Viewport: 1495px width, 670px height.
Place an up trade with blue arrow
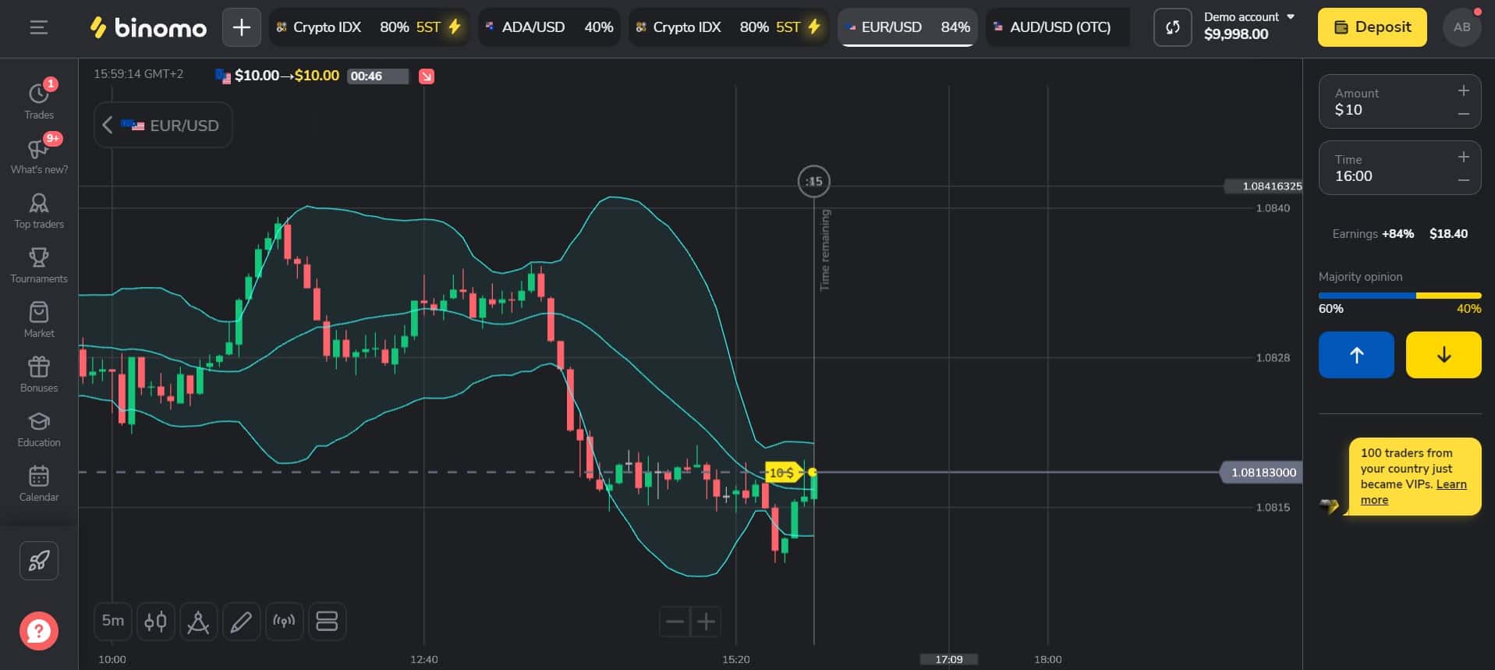pos(1356,355)
